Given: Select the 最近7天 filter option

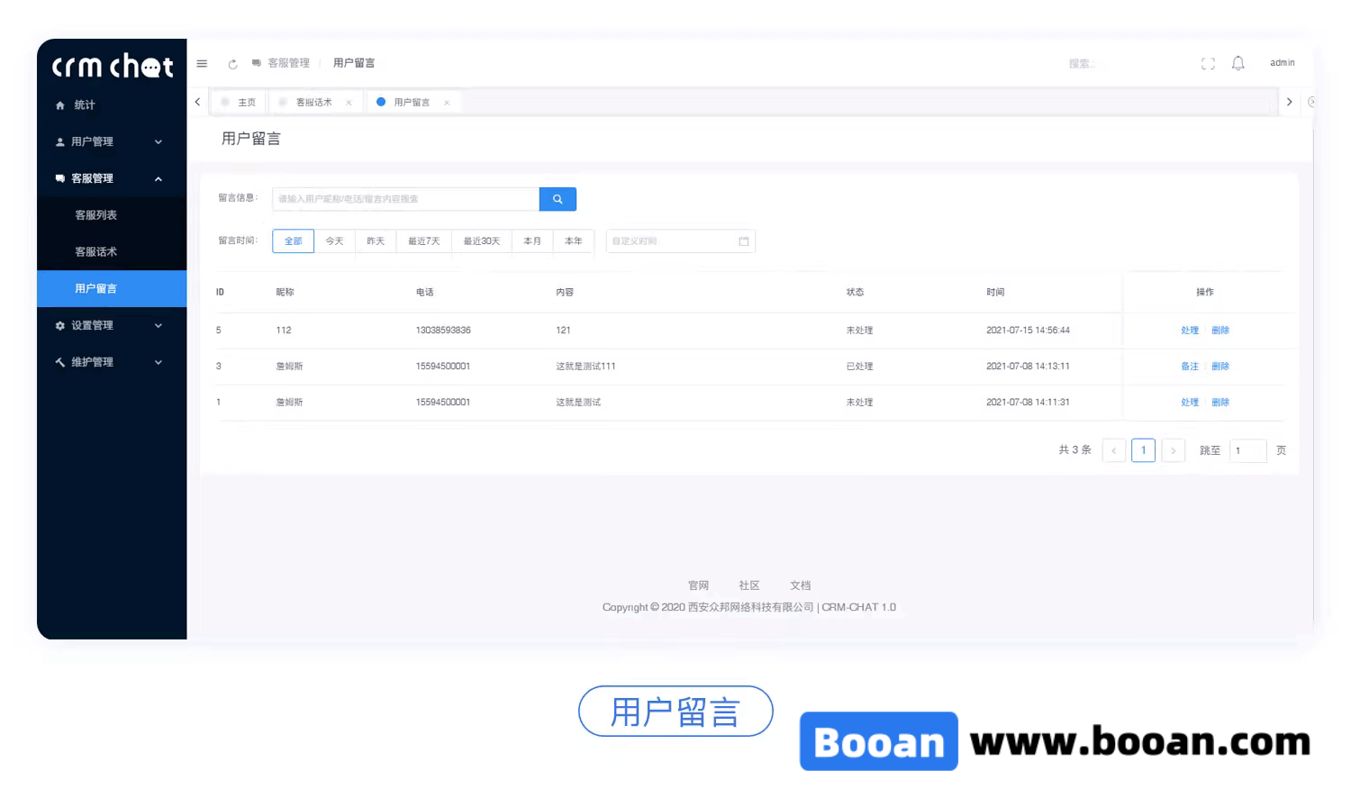Looking at the screenshot, I should 423,240.
